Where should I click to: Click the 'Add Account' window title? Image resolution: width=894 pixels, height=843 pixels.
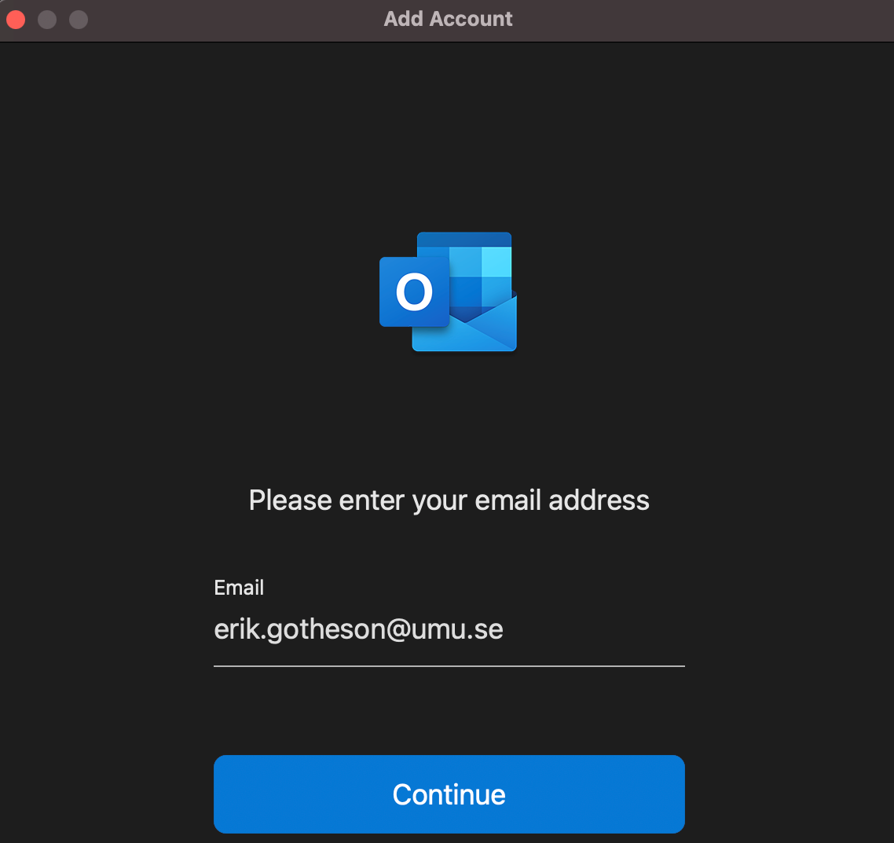(448, 19)
